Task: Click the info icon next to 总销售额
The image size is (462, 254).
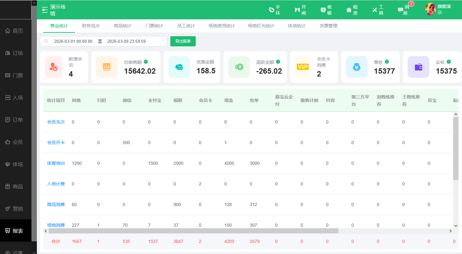Action: tap(146, 62)
